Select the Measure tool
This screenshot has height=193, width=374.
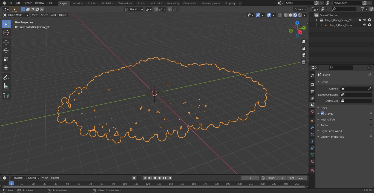[x=6, y=86]
